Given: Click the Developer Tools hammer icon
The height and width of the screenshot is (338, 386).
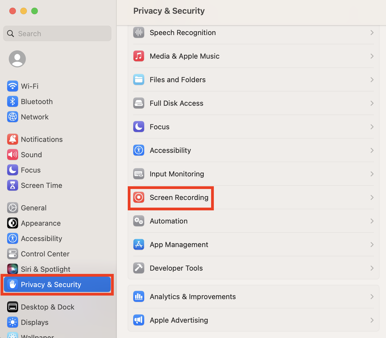Looking at the screenshot, I should [139, 268].
